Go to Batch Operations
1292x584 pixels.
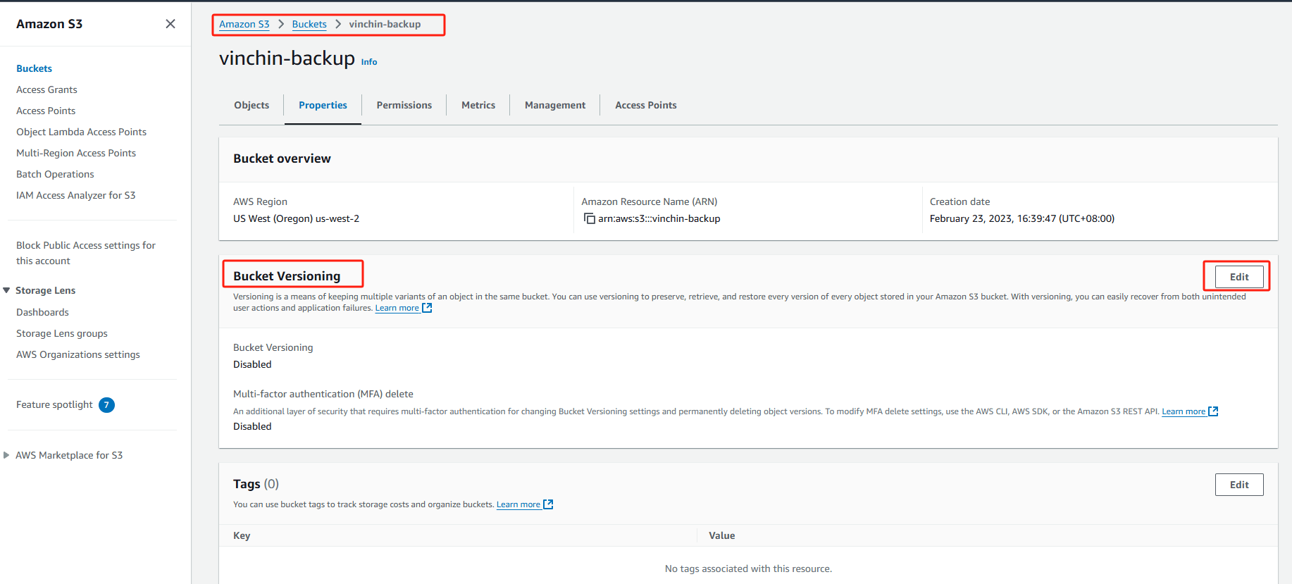coord(55,174)
